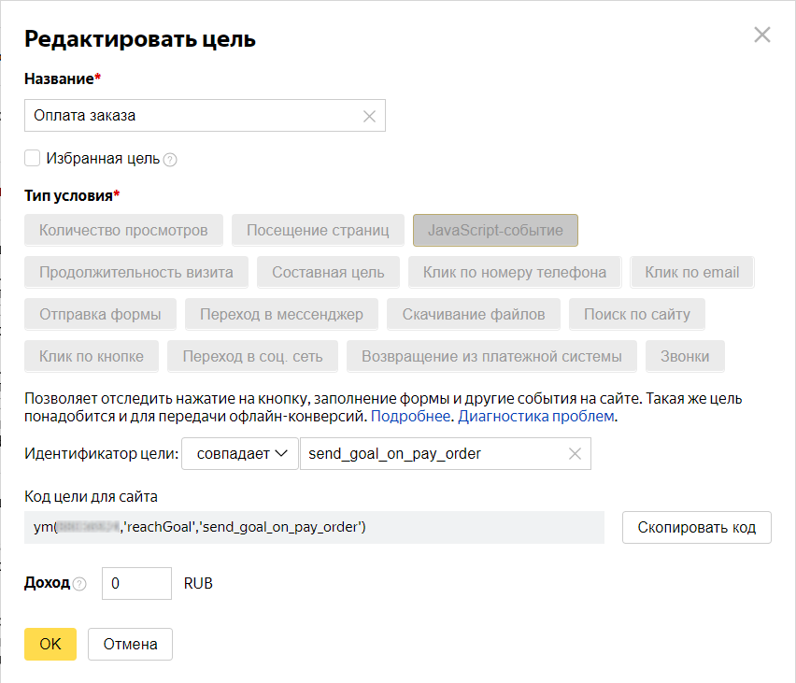
Task: Enable the Избранная цель checkbox
Action: (x=33, y=158)
